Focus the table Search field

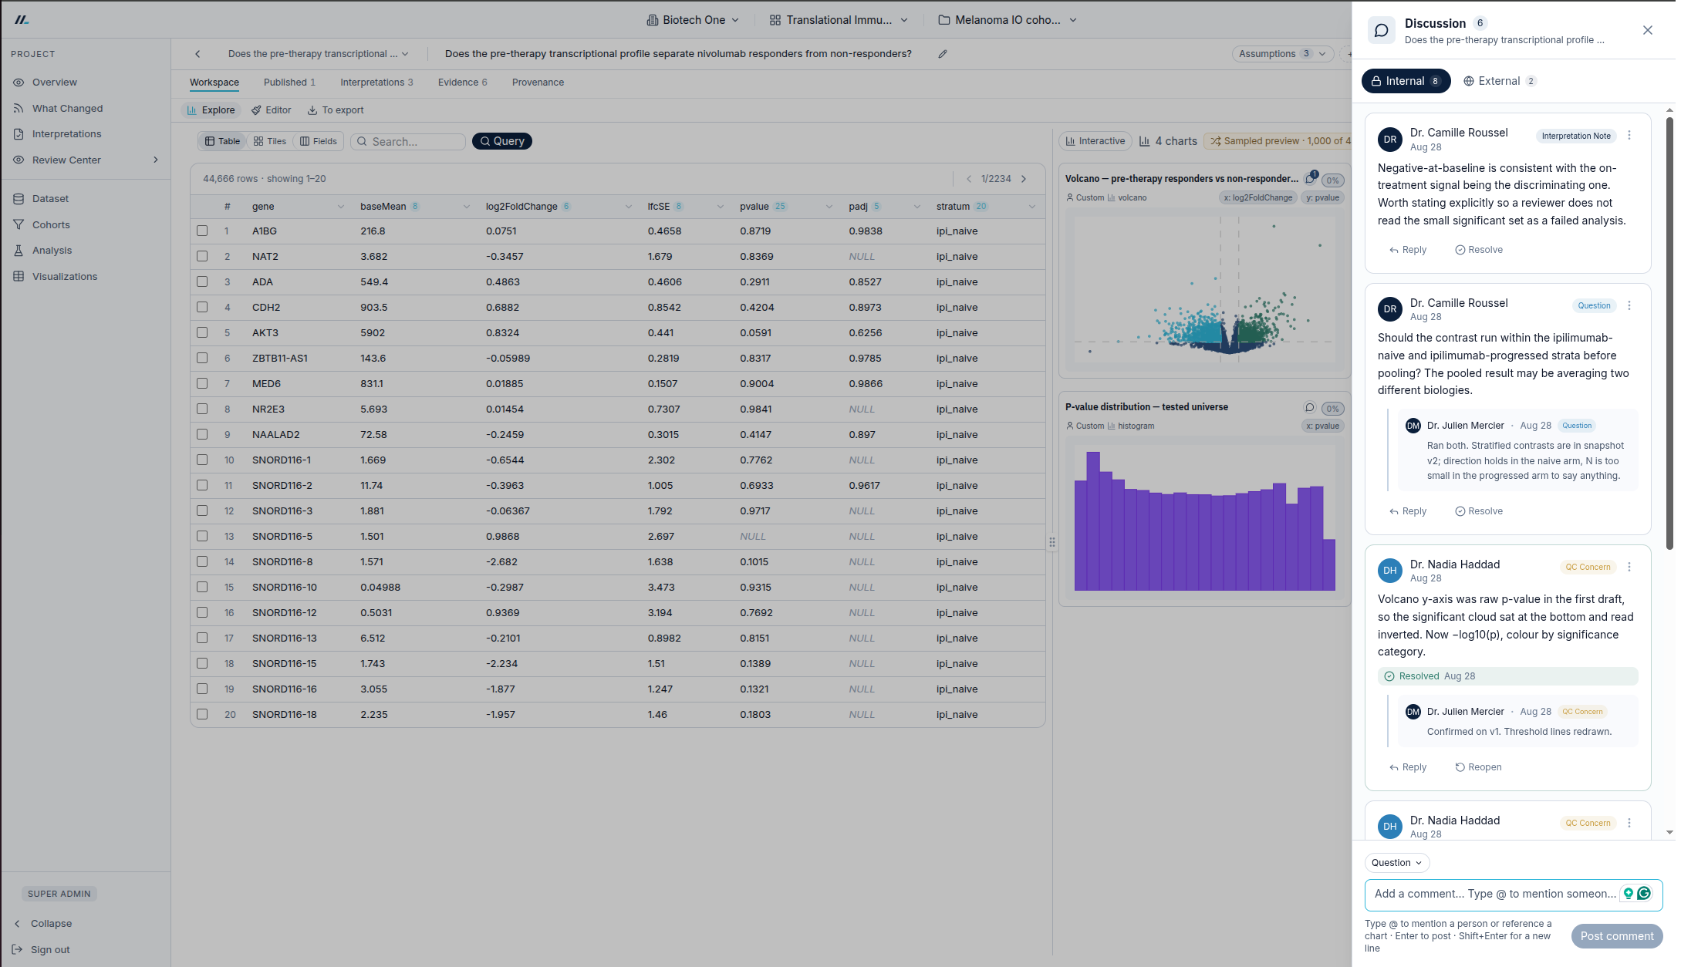[x=408, y=142]
